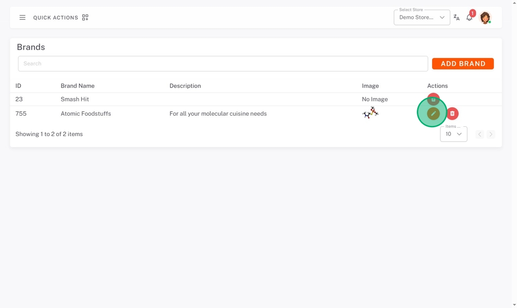517x308 pixels.
Task: Click the Description column header
Action: pos(185,86)
